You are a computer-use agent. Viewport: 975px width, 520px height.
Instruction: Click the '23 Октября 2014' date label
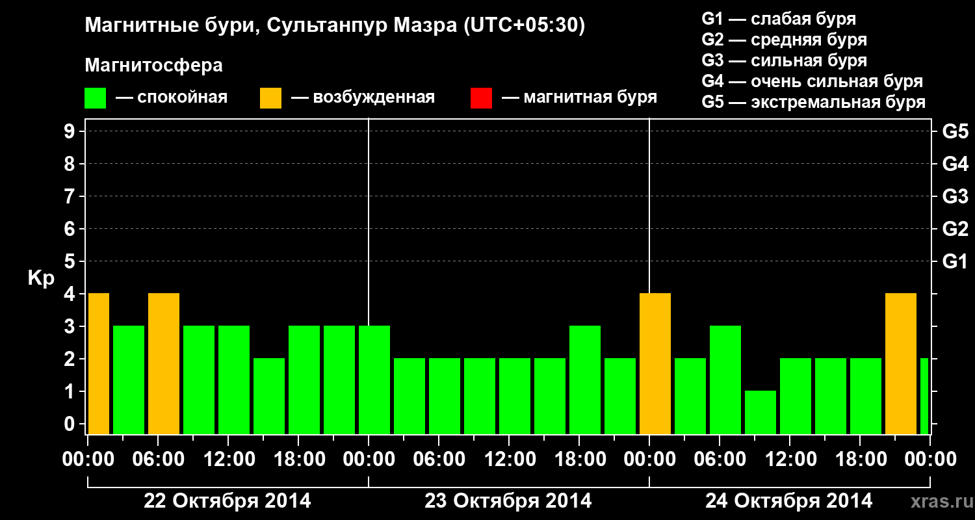point(508,501)
